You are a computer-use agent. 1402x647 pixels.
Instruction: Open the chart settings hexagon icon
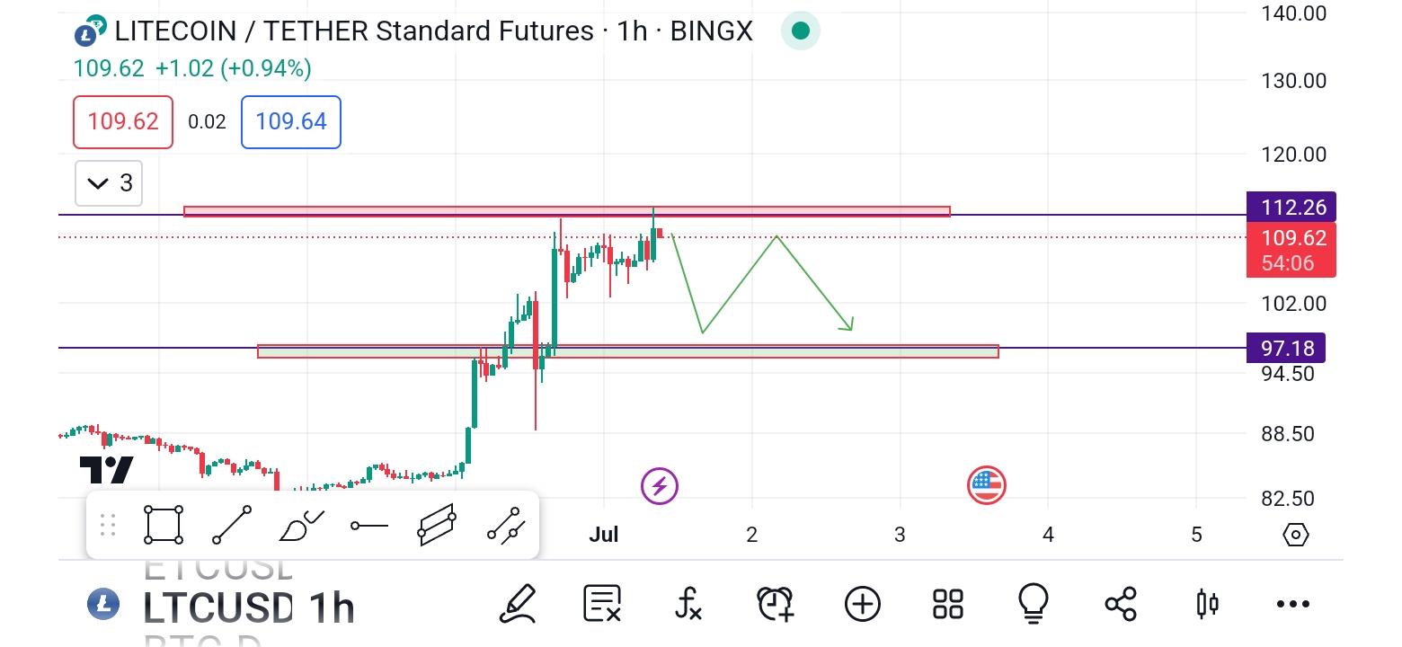pos(1296,536)
